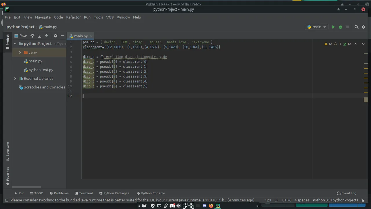The image size is (371, 209).
Task: Hide the Project panel with minus icon
Action: 63,36
